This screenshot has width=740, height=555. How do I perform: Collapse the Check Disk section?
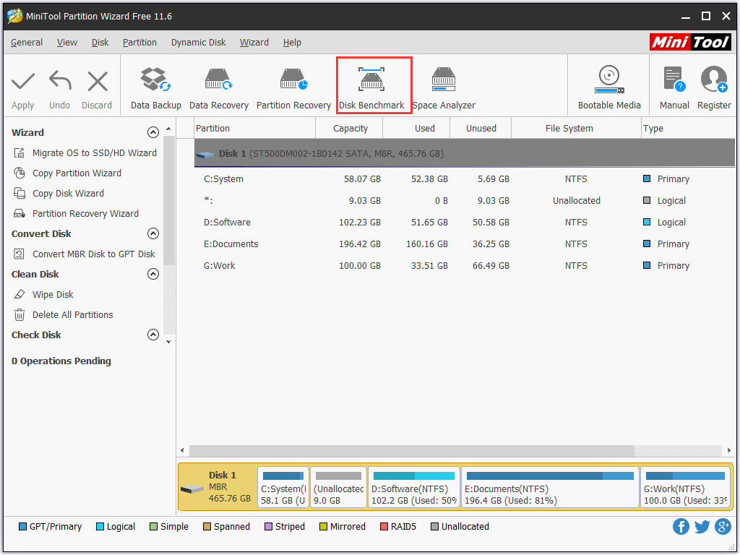pos(153,335)
